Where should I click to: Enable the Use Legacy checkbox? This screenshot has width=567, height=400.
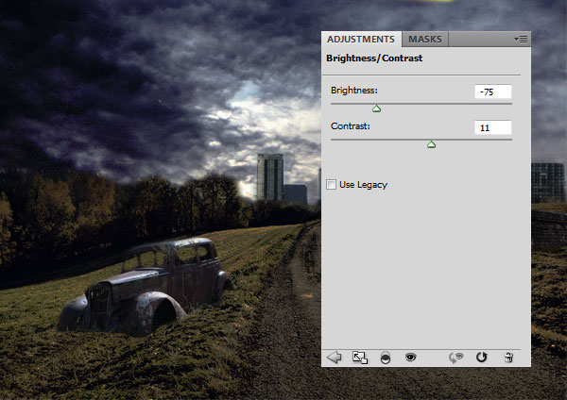tap(331, 185)
